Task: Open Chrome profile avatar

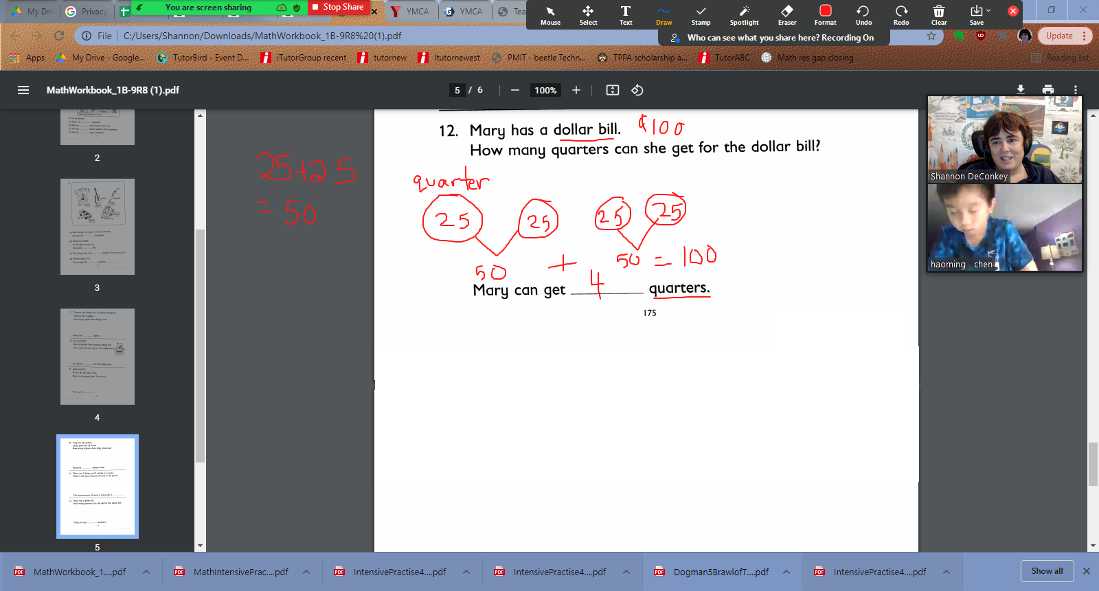Action: [x=1025, y=36]
